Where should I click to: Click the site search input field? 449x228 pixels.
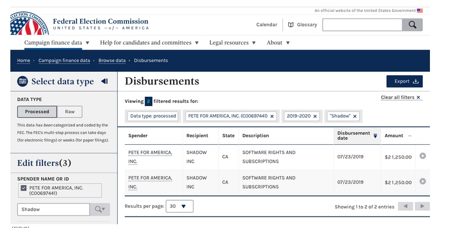pos(362,25)
